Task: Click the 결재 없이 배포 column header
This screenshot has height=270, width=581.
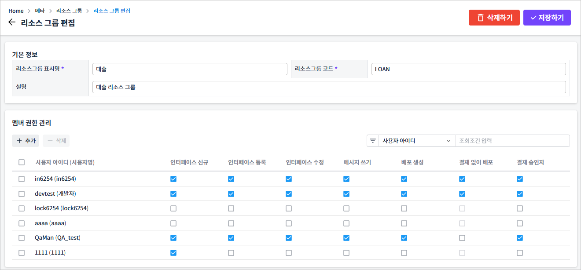Action: (x=476, y=162)
